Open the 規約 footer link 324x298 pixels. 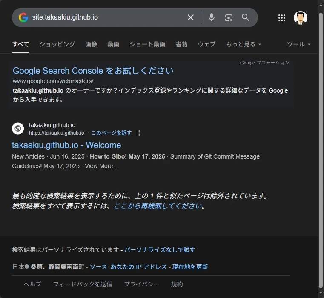pyautogui.click(x=177, y=284)
